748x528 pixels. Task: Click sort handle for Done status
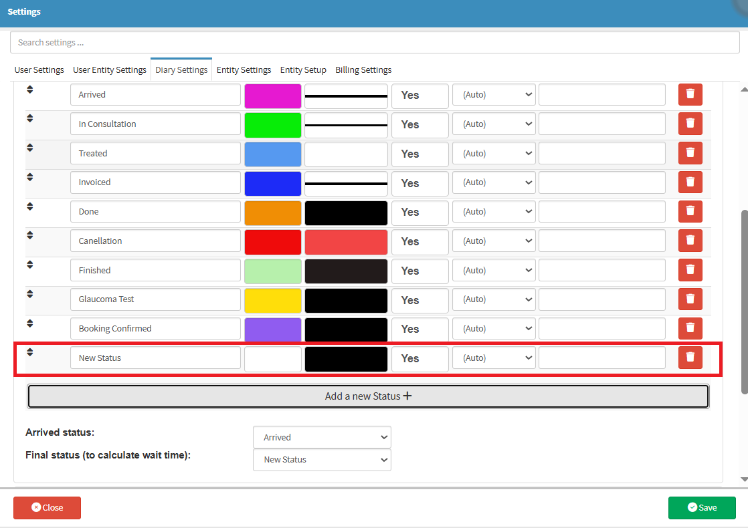click(x=30, y=206)
